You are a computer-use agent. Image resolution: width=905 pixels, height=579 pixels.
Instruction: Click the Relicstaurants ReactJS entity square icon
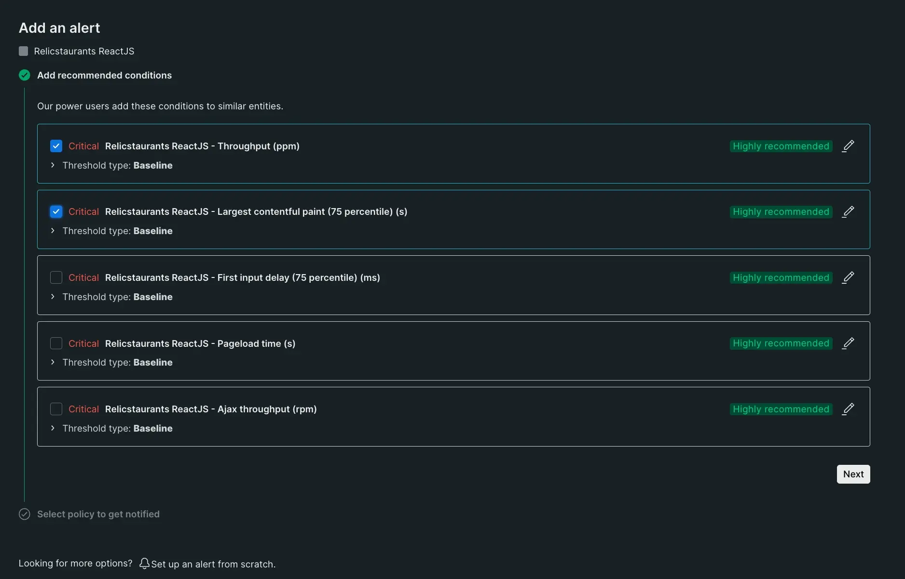[x=23, y=51]
